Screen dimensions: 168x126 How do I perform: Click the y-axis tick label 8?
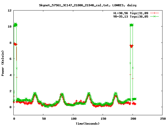(10, 43)
